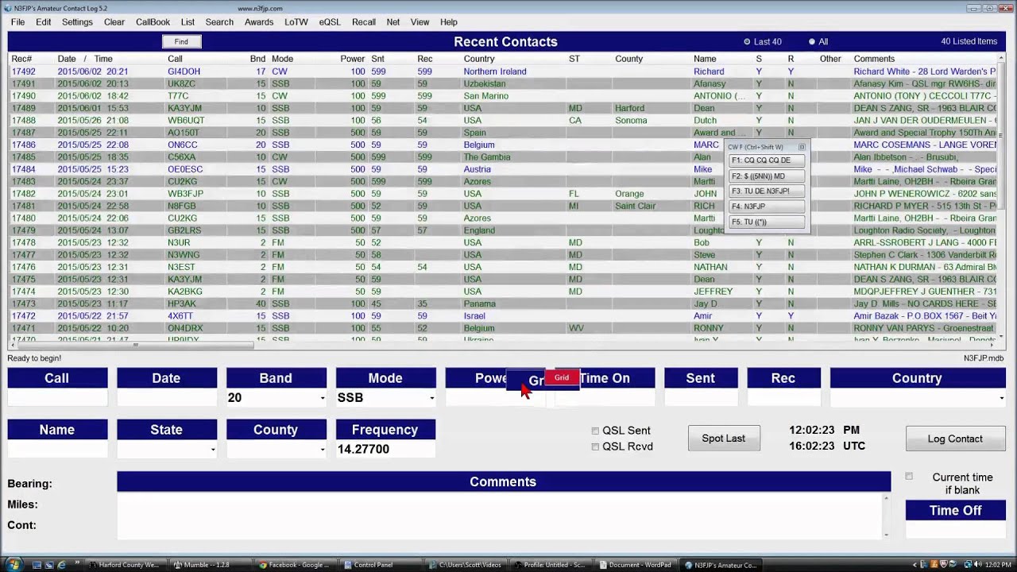The width and height of the screenshot is (1017, 572).
Task: Click the Uzbekistan country cell
Action: point(485,83)
